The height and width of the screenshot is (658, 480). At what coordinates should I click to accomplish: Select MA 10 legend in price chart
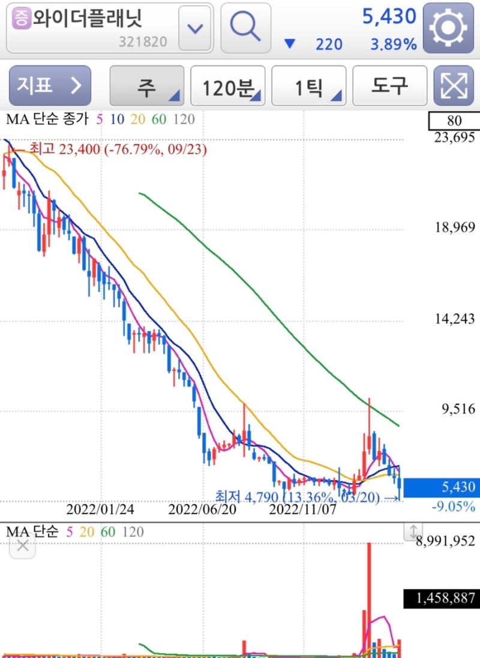[x=117, y=119]
